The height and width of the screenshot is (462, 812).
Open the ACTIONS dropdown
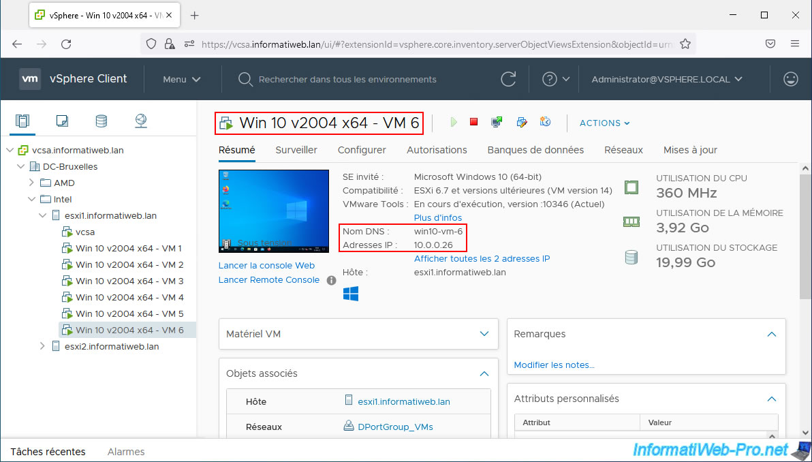pyautogui.click(x=604, y=123)
